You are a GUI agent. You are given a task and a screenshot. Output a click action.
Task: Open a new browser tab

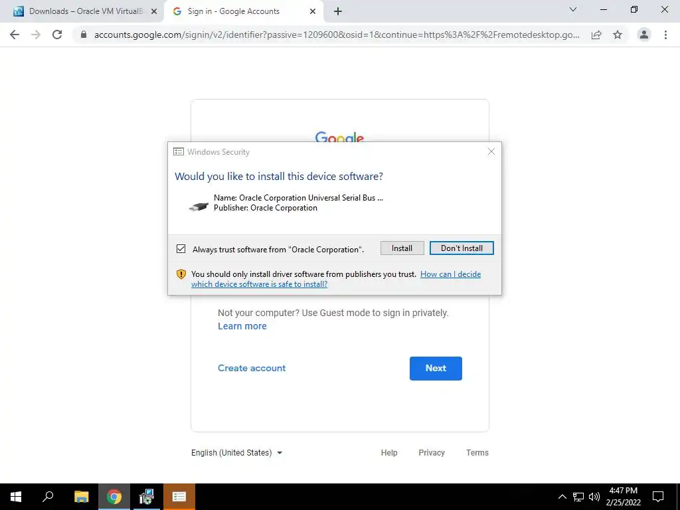tap(338, 11)
